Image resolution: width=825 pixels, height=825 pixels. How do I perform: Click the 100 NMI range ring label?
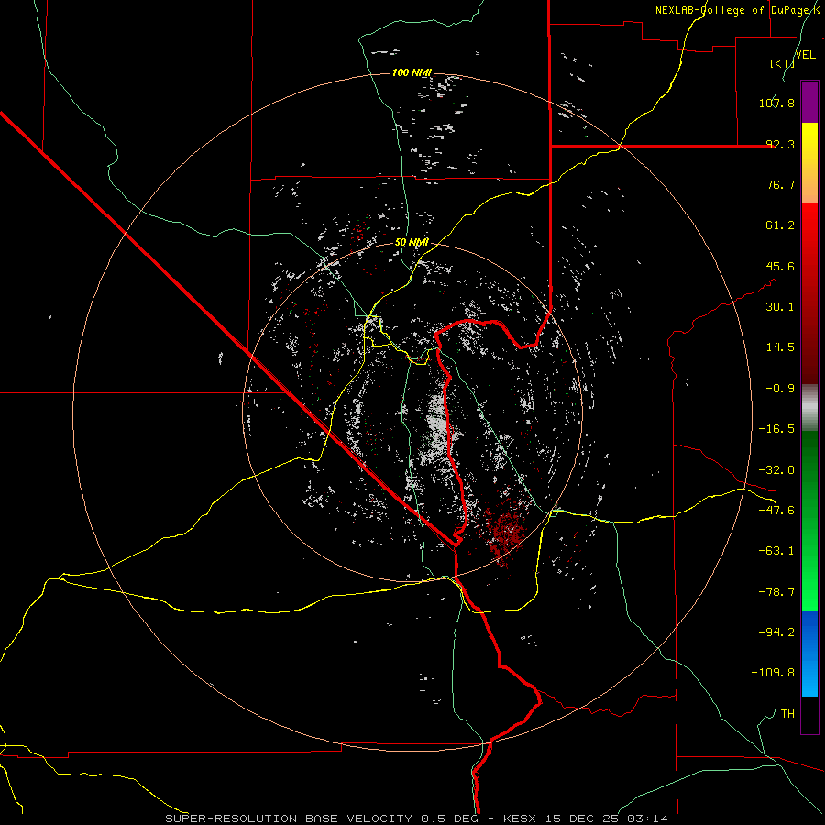[x=412, y=72]
